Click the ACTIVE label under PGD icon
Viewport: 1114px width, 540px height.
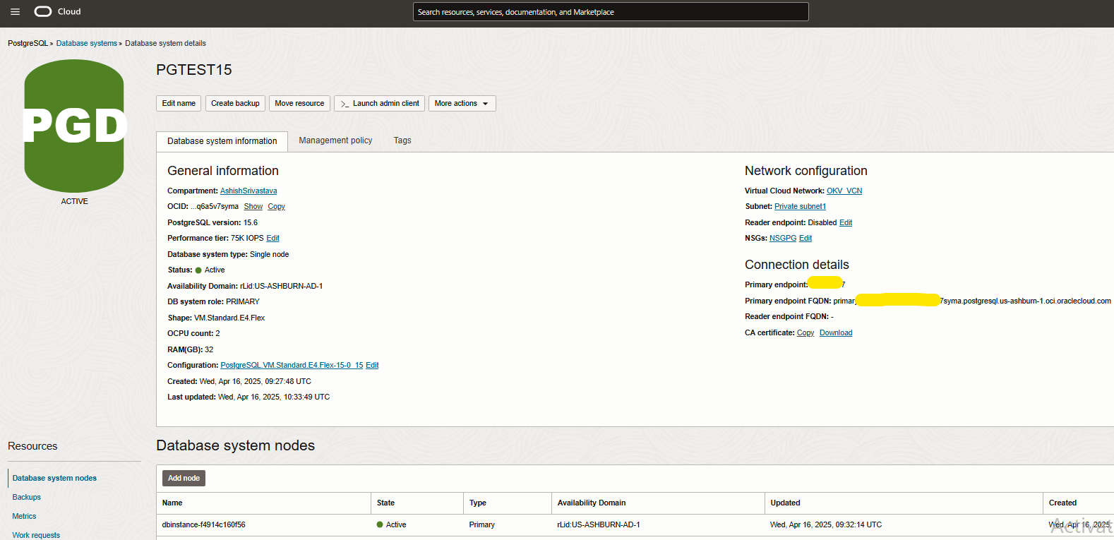(x=74, y=201)
